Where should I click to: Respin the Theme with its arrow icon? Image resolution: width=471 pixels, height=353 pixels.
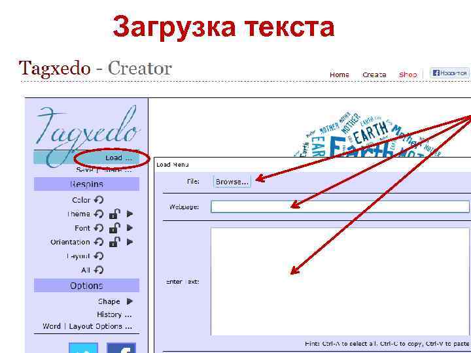98,214
